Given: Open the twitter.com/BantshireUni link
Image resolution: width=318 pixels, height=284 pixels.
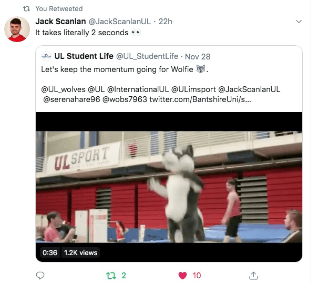Looking at the screenshot, I should click(x=200, y=99).
